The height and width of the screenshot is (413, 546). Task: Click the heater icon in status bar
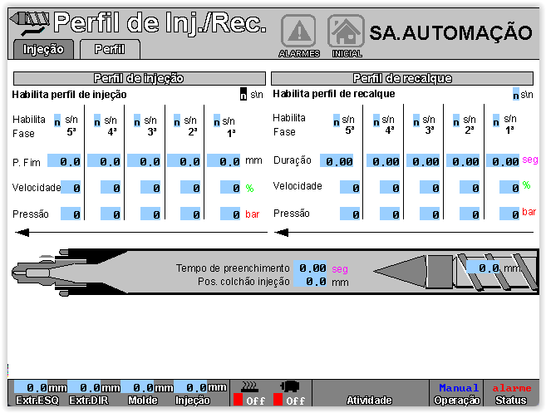click(248, 386)
